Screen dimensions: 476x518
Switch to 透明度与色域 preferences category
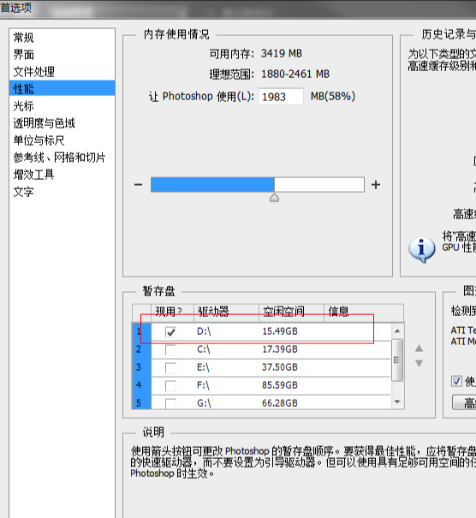click(x=44, y=123)
